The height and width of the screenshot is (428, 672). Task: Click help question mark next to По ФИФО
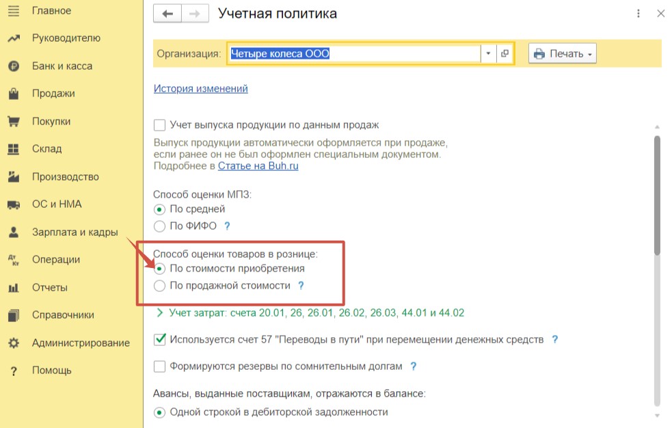pyautogui.click(x=227, y=226)
